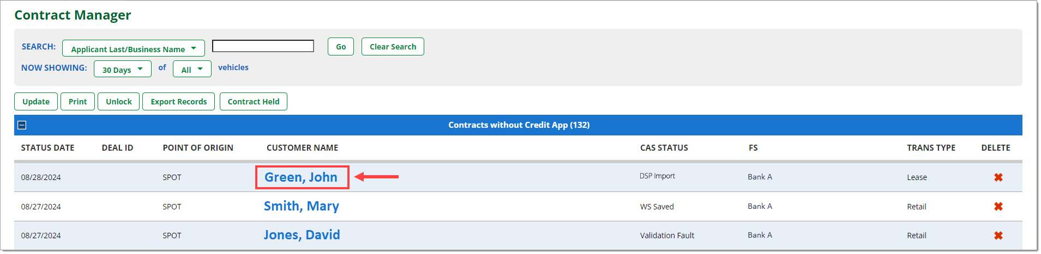1041x254 pixels.
Task: Delete the Green, John contract row
Action: [x=998, y=177]
